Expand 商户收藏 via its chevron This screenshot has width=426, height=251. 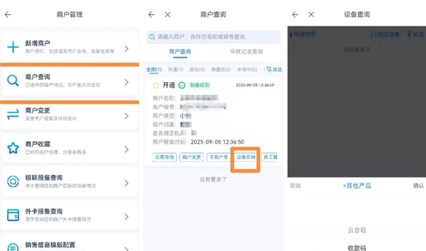[x=127, y=150]
